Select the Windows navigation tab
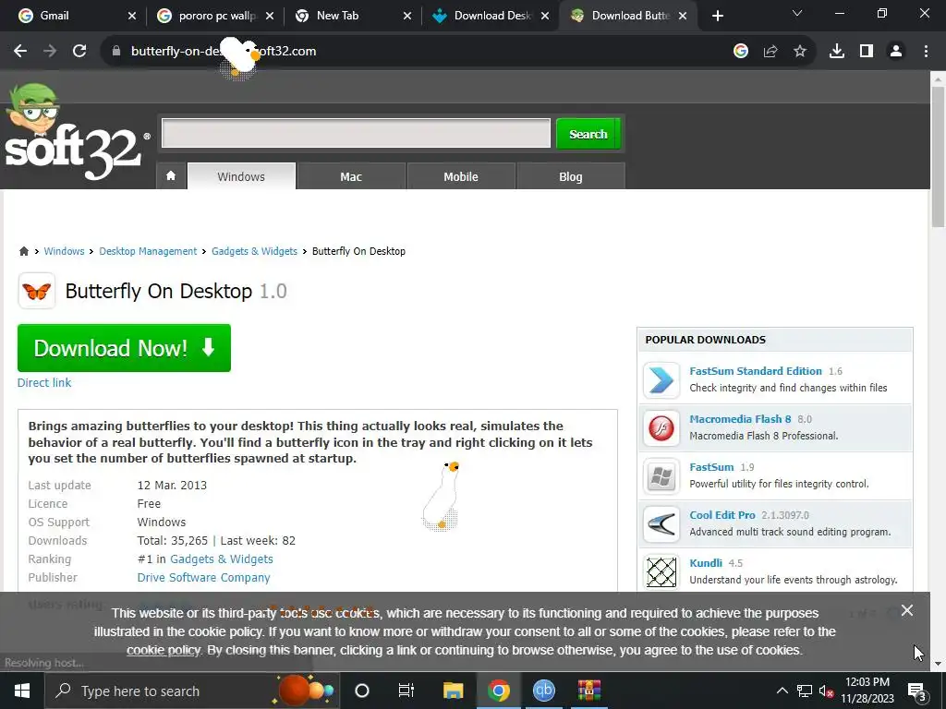This screenshot has height=709, width=946. 241,176
